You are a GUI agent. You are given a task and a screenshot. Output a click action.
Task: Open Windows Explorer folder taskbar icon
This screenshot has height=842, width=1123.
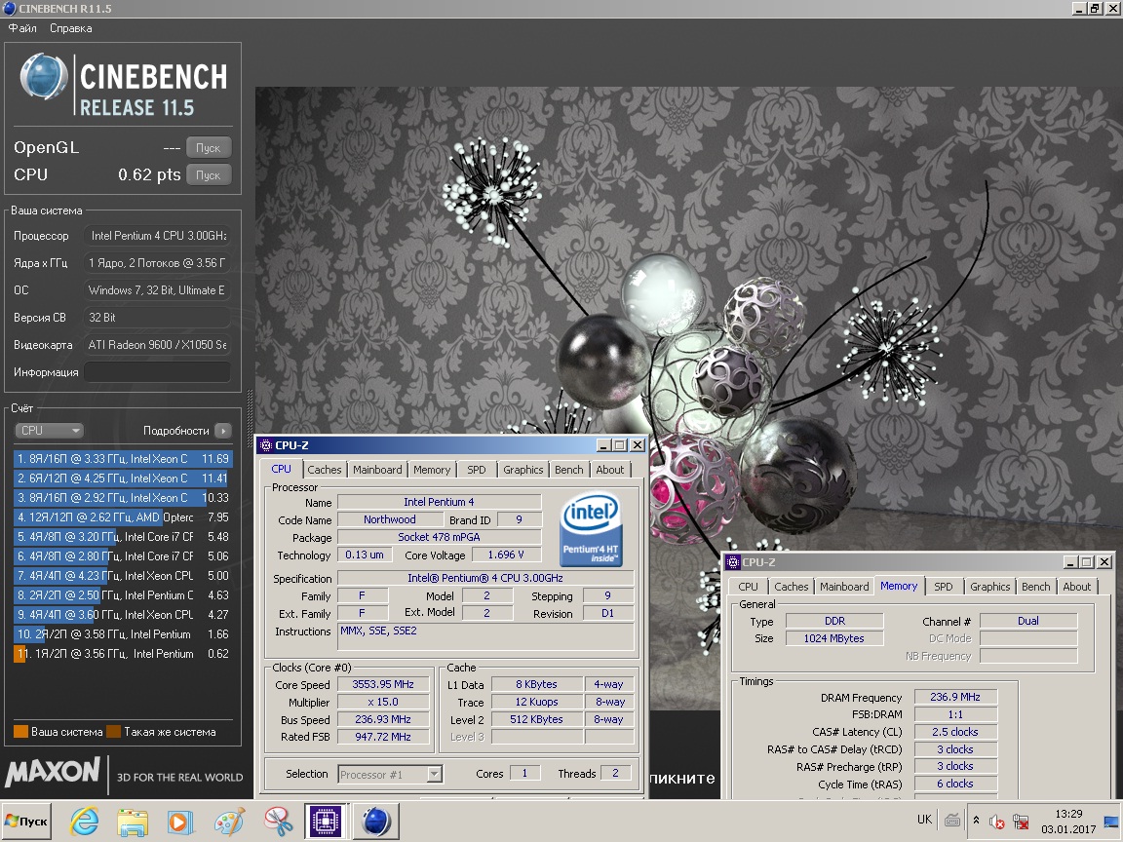134,822
